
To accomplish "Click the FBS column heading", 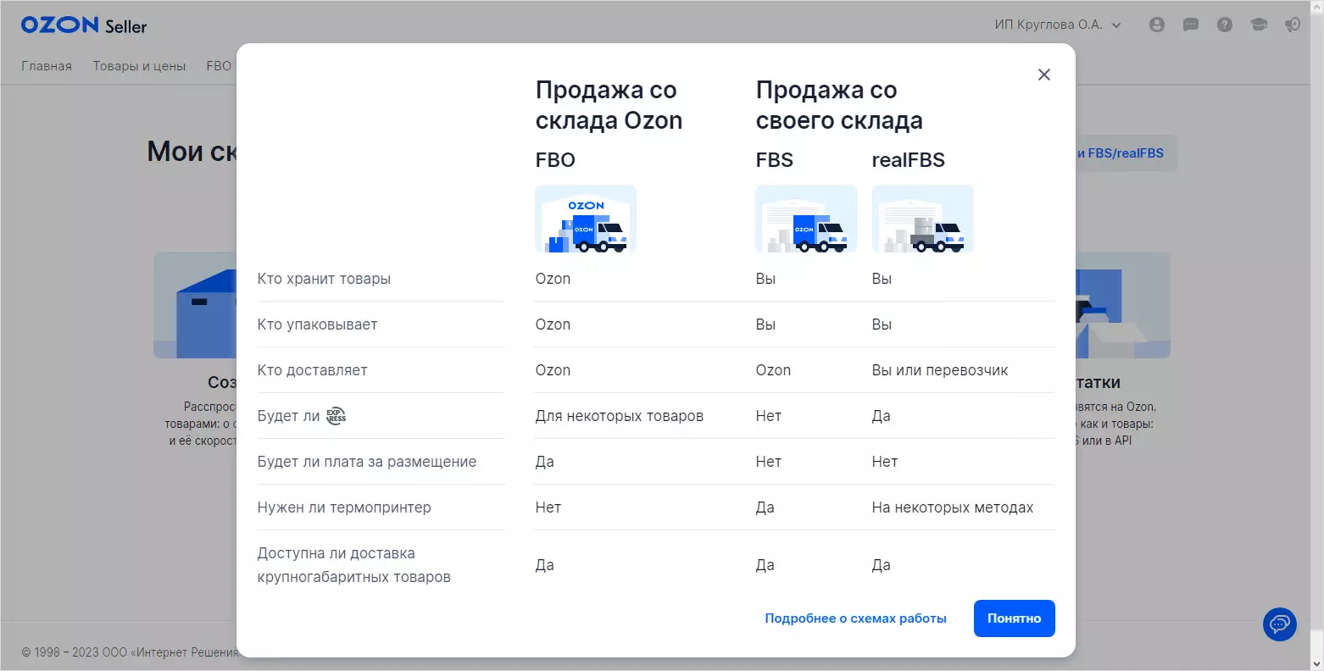I will [x=775, y=160].
